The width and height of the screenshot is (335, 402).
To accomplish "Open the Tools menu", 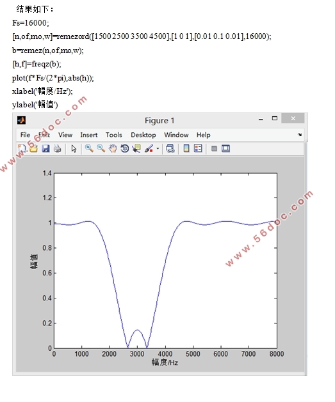I will (113, 135).
